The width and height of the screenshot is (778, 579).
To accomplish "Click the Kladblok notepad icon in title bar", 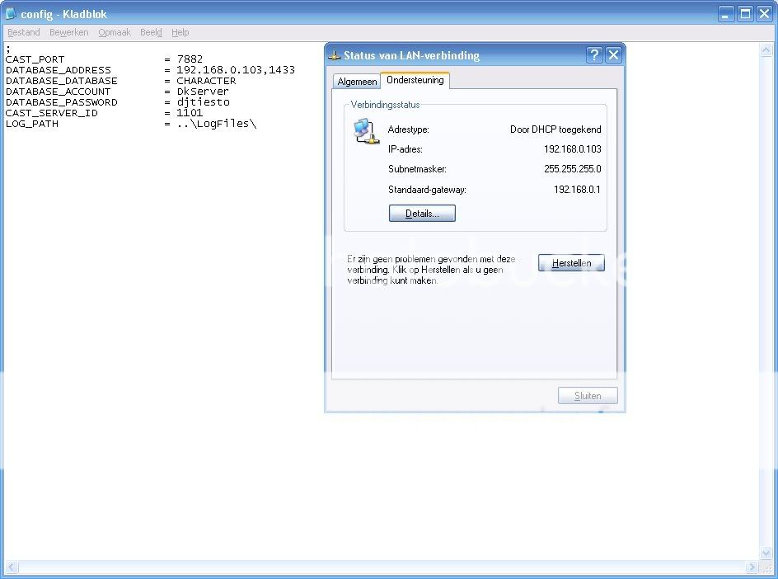I will pyautogui.click(x=11, y=13).
